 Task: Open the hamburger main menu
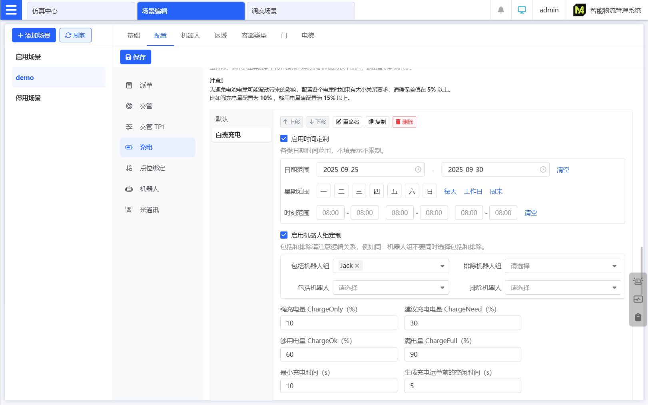[x=11, y=10]
